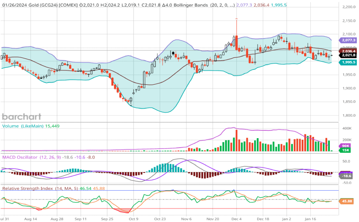Click the purple 2,077.3 upper band price tag
The width and height of the screenshot is (359, 222).
pyautogui.click(x=349, y=40)
